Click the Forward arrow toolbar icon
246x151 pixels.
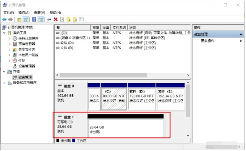pyautogui.click(x=11, y=19)
